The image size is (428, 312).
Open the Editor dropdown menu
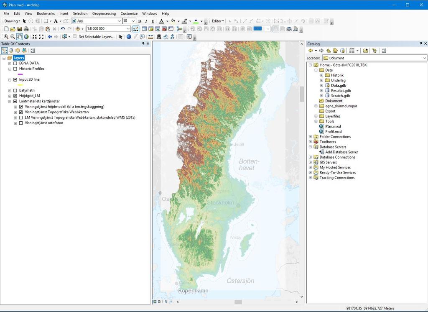point(218,21)
